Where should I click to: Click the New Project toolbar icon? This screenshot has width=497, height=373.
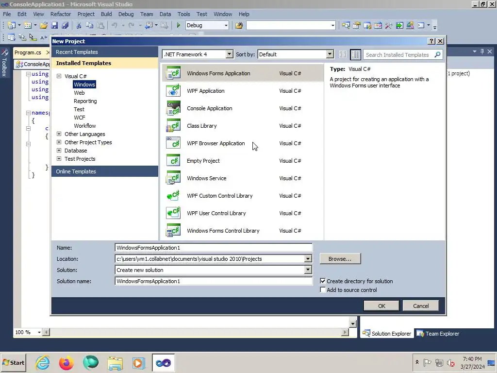12,25
